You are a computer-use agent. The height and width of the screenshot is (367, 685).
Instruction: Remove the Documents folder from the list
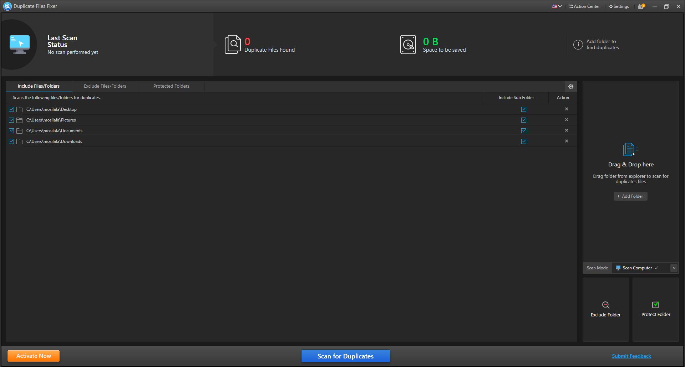coord(567,130)
